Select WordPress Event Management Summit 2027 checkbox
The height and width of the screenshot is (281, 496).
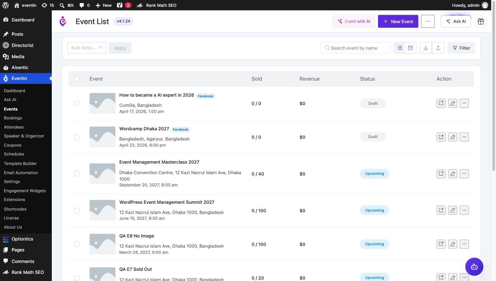pos(77,211)
